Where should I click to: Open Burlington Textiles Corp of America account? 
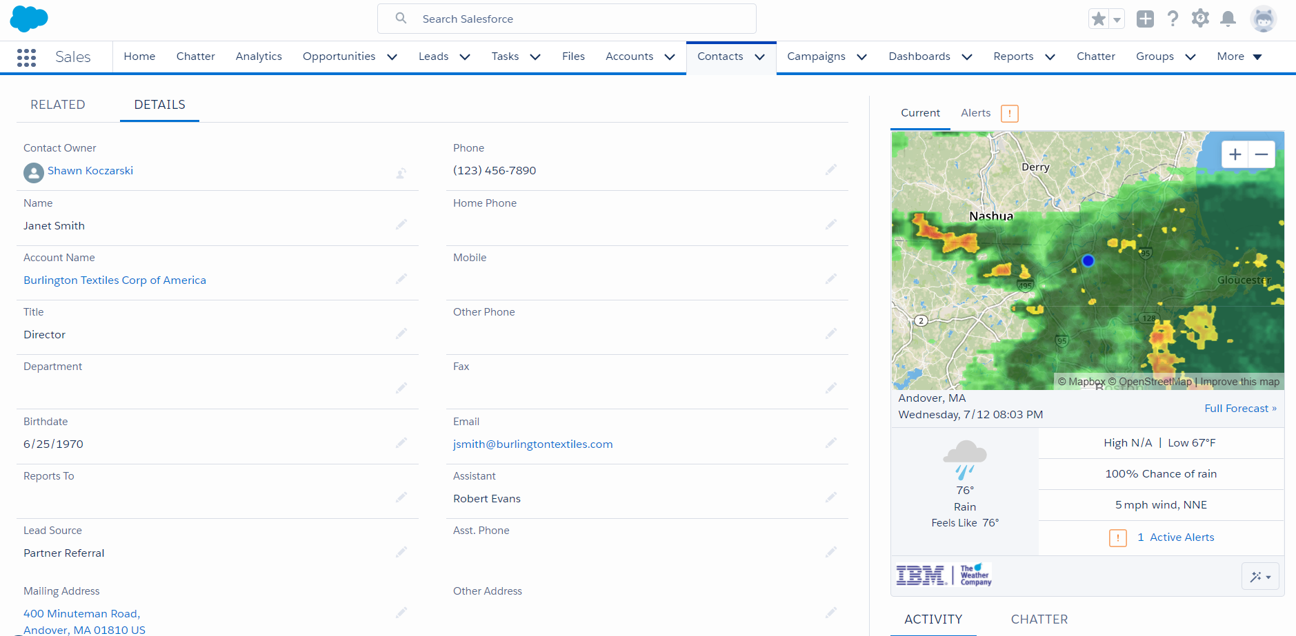tap(114, 280)
